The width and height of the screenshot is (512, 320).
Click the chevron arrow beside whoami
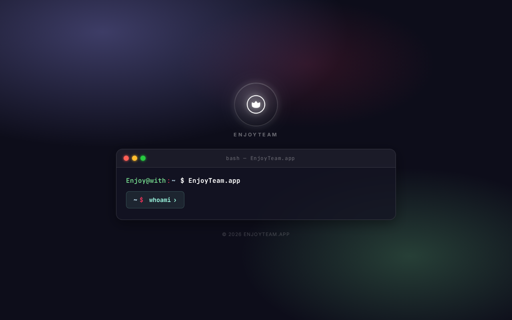(175, 200)
